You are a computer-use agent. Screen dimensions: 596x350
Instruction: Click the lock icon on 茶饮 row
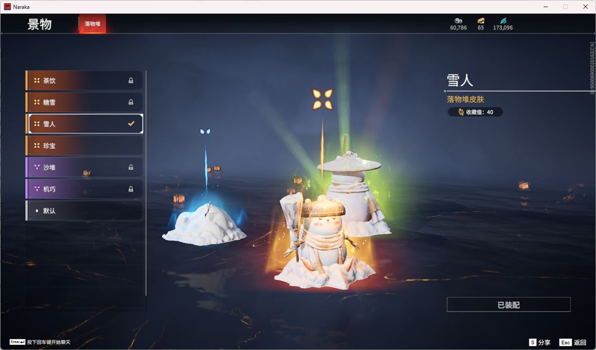[131, 80]
